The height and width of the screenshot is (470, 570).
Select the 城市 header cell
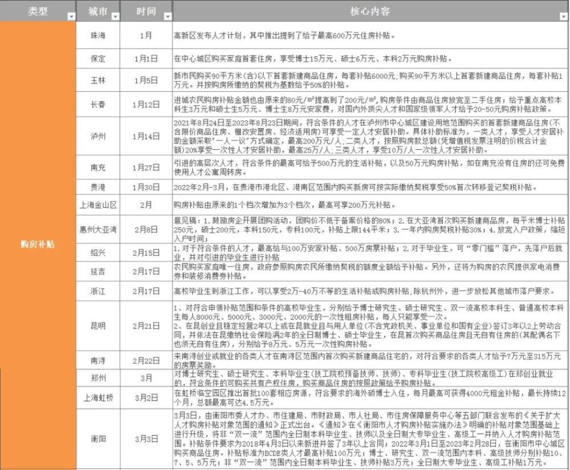(98, 11)
